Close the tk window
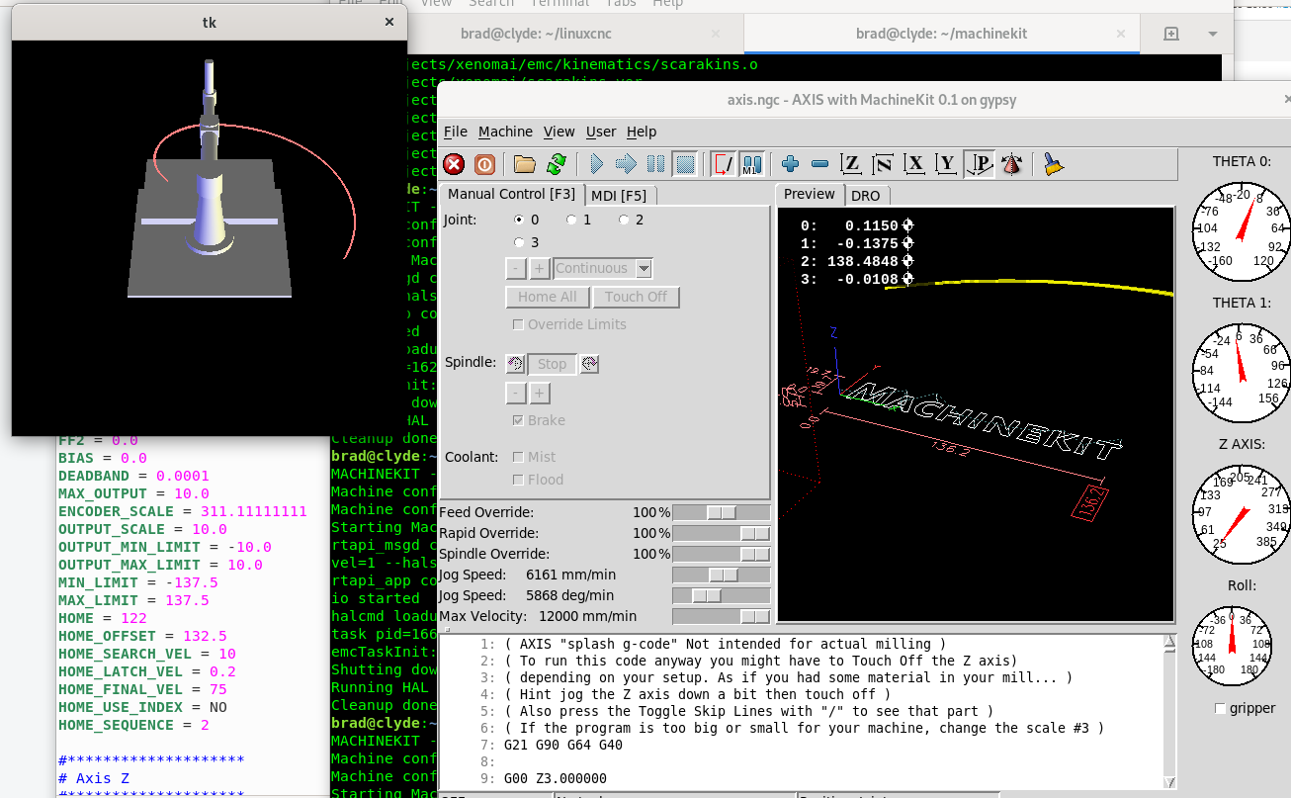Image resolution: width=1291 pixels, height=798 pixels. pyautogui.click(x=389, y=22)
